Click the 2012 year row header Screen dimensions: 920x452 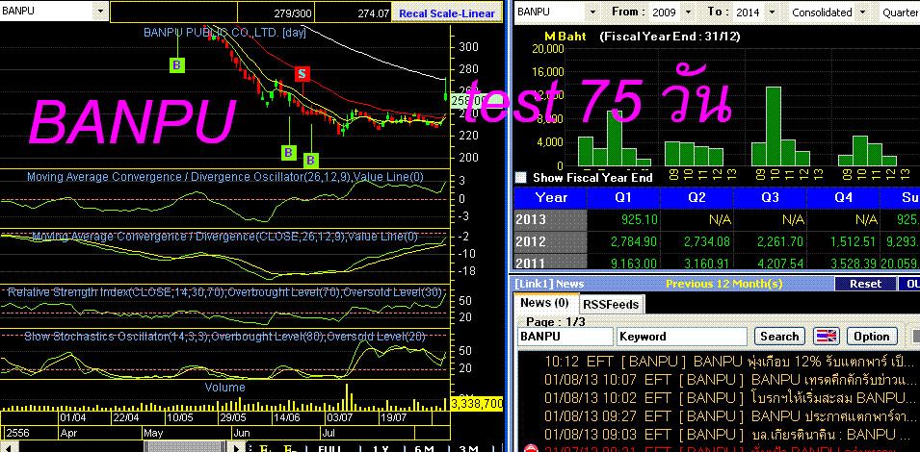(x=550, y=241)
